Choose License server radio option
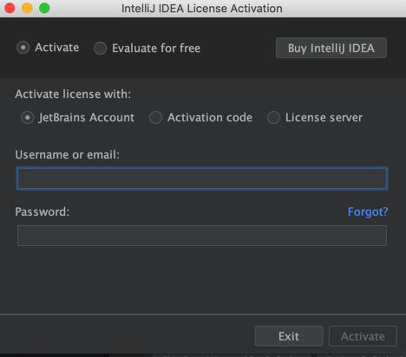The image size is (406, 357). pos(273,118)
